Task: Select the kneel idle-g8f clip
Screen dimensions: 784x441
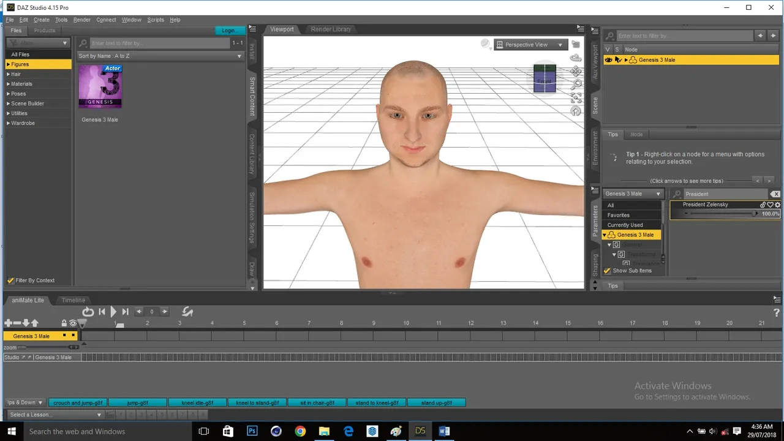Action: (x=197, y=402)
